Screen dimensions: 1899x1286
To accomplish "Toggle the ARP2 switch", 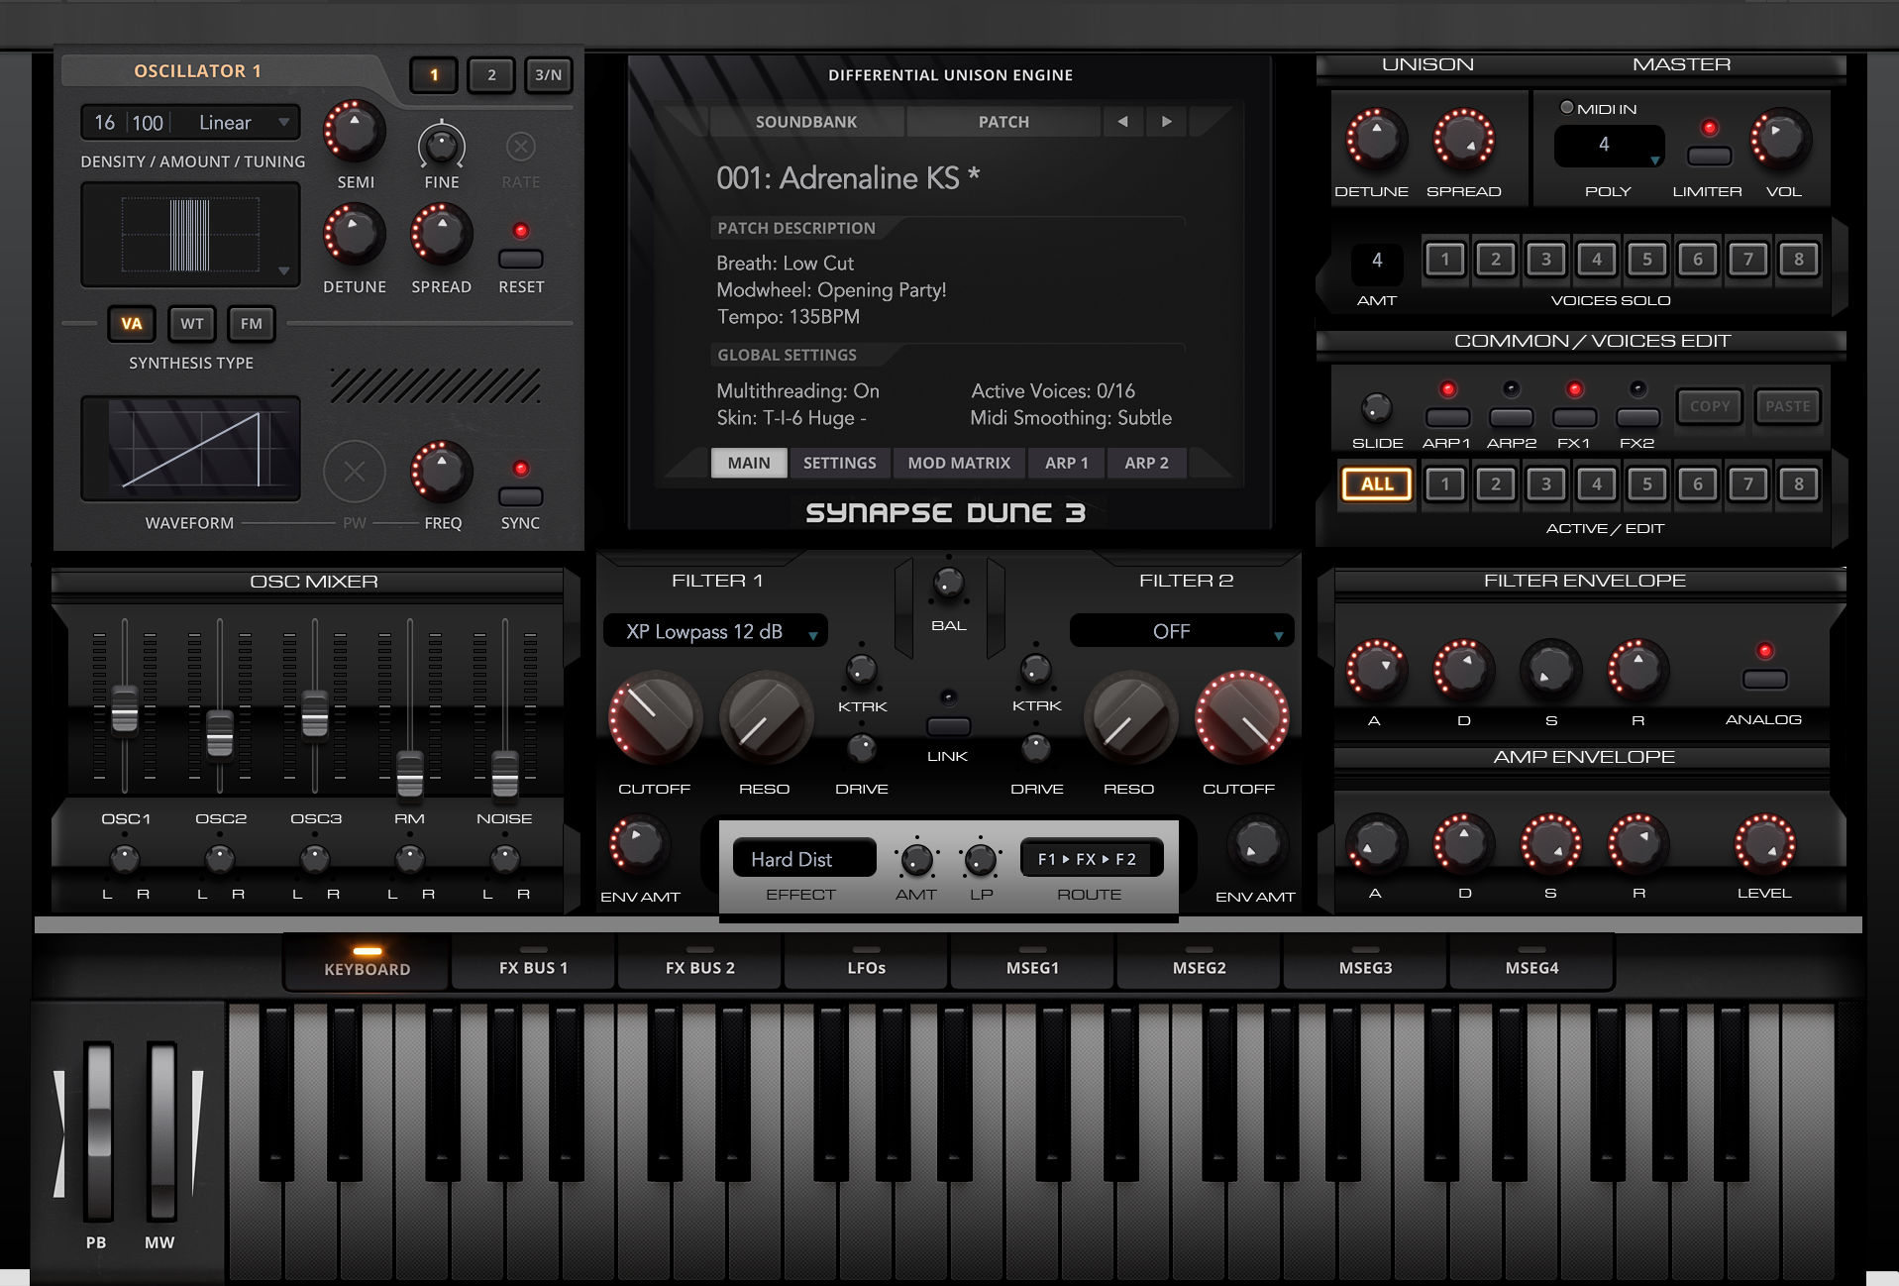I will point(1511,418).
